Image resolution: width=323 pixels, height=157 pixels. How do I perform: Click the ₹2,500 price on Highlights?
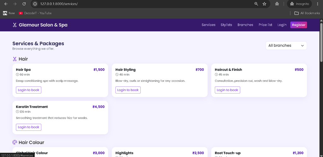(x=198, y=153)
